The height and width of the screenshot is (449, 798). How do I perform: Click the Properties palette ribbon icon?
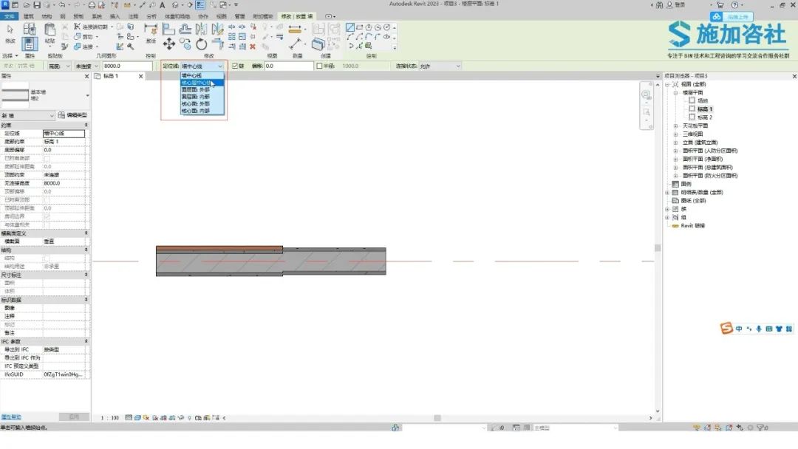(29, 44)
